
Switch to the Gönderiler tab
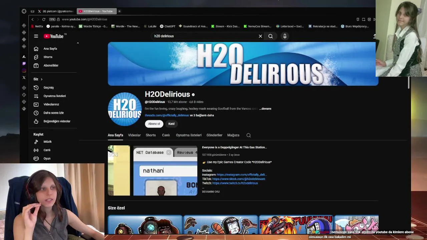click(215, 135)
